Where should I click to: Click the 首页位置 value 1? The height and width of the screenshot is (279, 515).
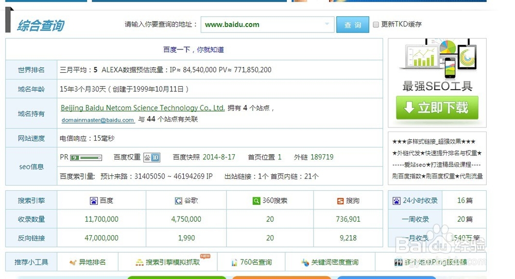pos(280,157)
